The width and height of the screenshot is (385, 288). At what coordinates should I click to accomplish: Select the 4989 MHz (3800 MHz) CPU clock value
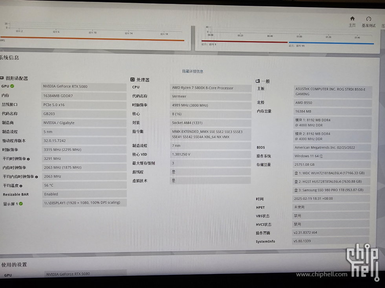(211, 105)
